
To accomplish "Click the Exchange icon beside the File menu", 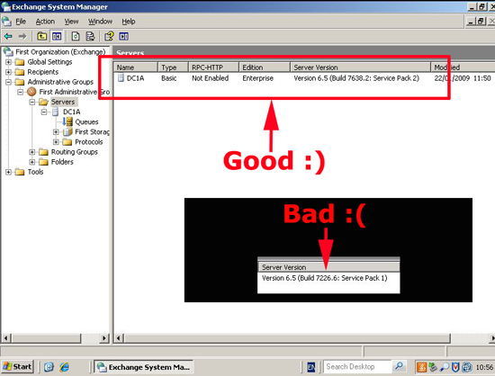I will 6,22.
